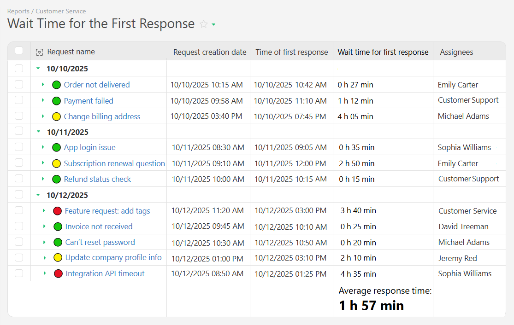Click yellow status circle for Change billing address
514x325 pixels.
(x=56, y=116)
